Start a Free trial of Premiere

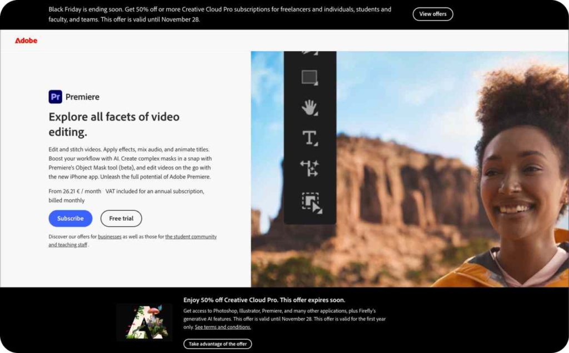(x=121, y=218)
